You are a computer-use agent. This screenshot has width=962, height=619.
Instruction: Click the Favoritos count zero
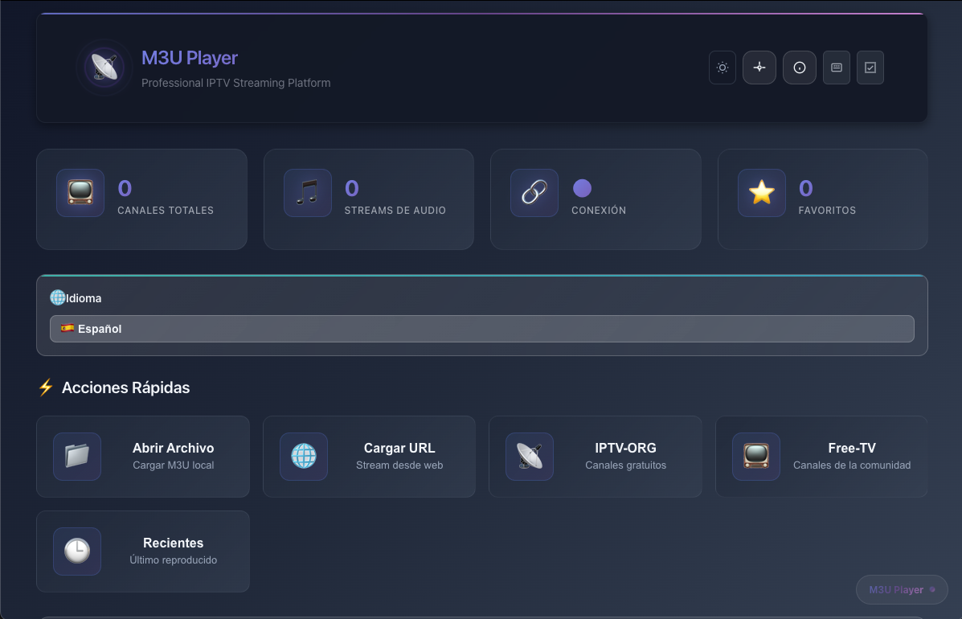805,188
